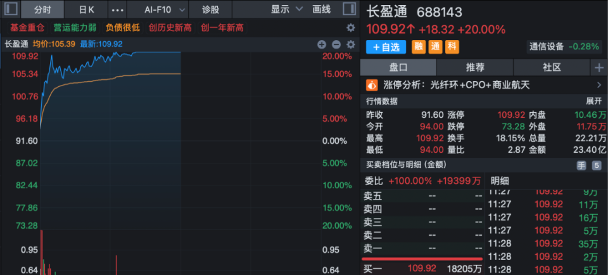608x275 pixels.
Task: Select the 盘口 tab
Action: click(398, 68)
